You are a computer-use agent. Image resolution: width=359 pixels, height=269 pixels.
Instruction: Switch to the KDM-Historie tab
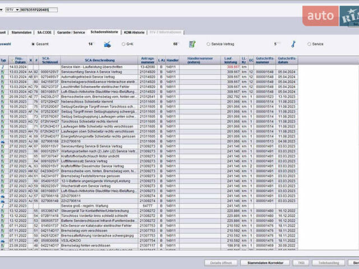[x=134, y=33]
